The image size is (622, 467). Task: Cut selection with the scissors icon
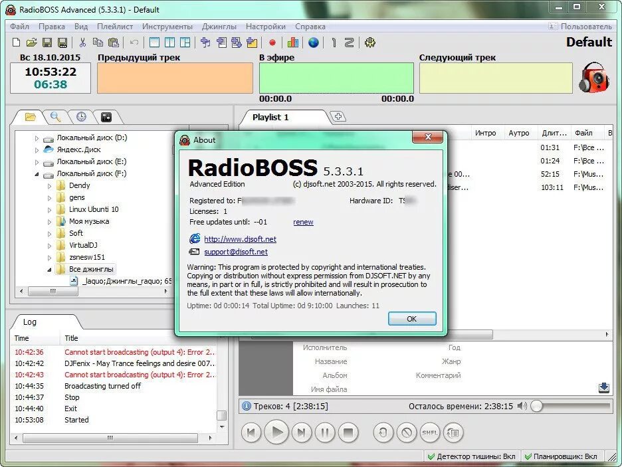click(x=82, y=43)
